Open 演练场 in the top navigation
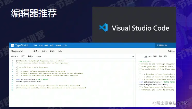 coord(58,46)
